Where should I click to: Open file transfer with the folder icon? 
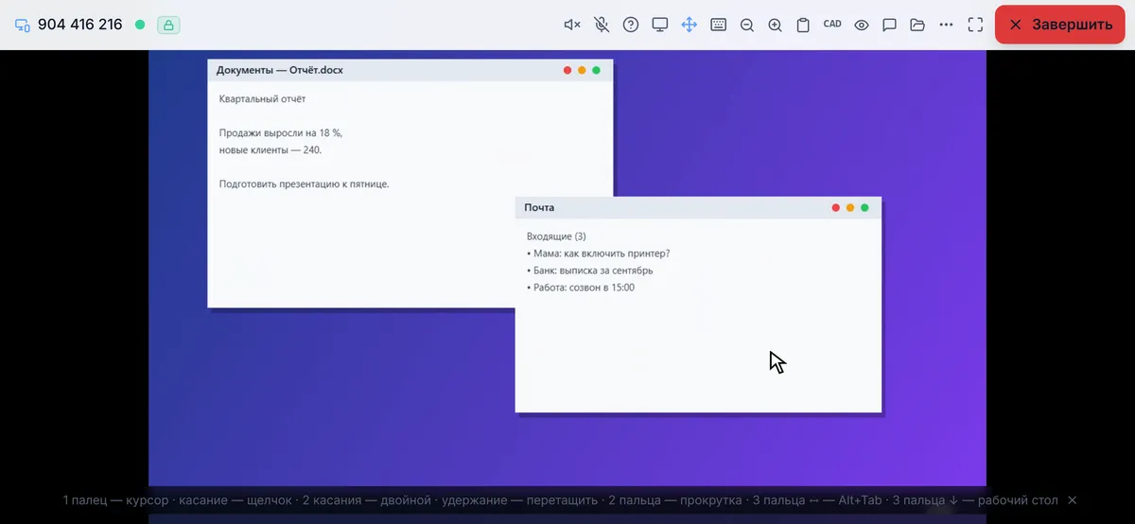click(x=917, y=25)
